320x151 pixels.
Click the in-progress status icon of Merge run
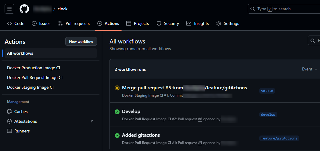[117, 88]
